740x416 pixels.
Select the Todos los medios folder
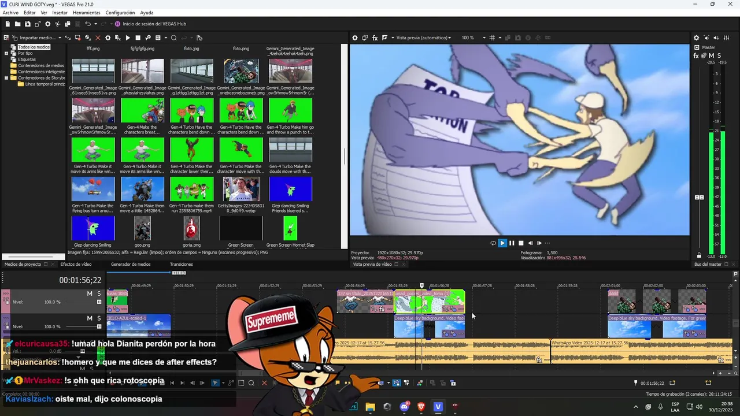(34, 47)
